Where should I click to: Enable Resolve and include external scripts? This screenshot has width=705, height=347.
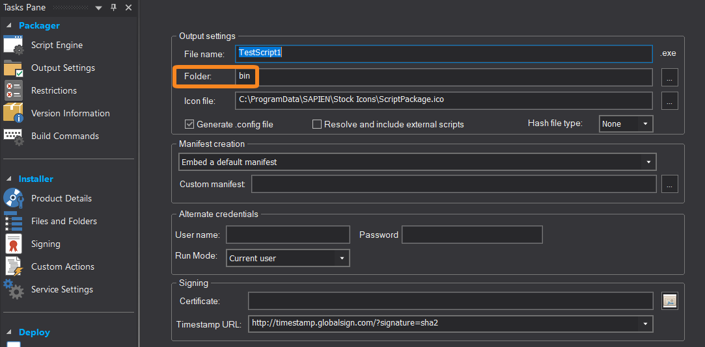point(317,124)
